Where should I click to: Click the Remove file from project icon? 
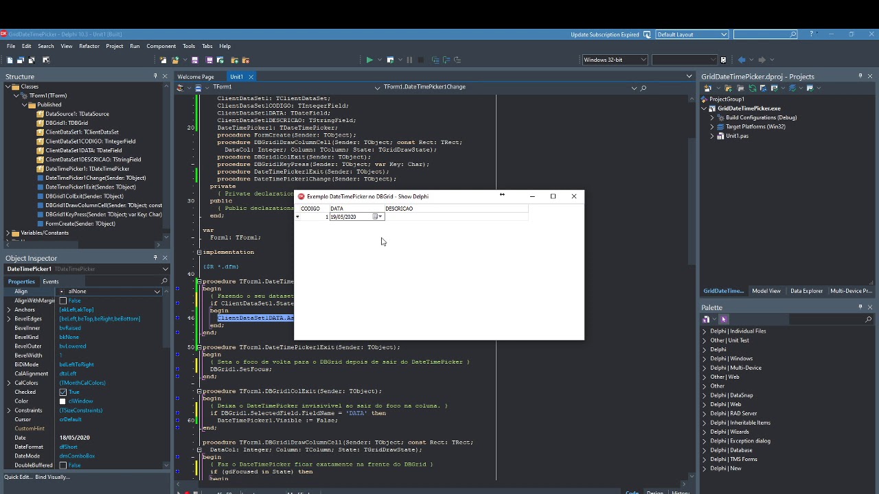(x=246, y=60)
